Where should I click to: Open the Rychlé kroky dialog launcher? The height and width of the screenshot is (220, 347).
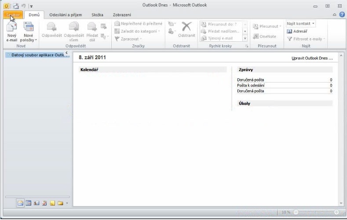(x=247, y=46)
